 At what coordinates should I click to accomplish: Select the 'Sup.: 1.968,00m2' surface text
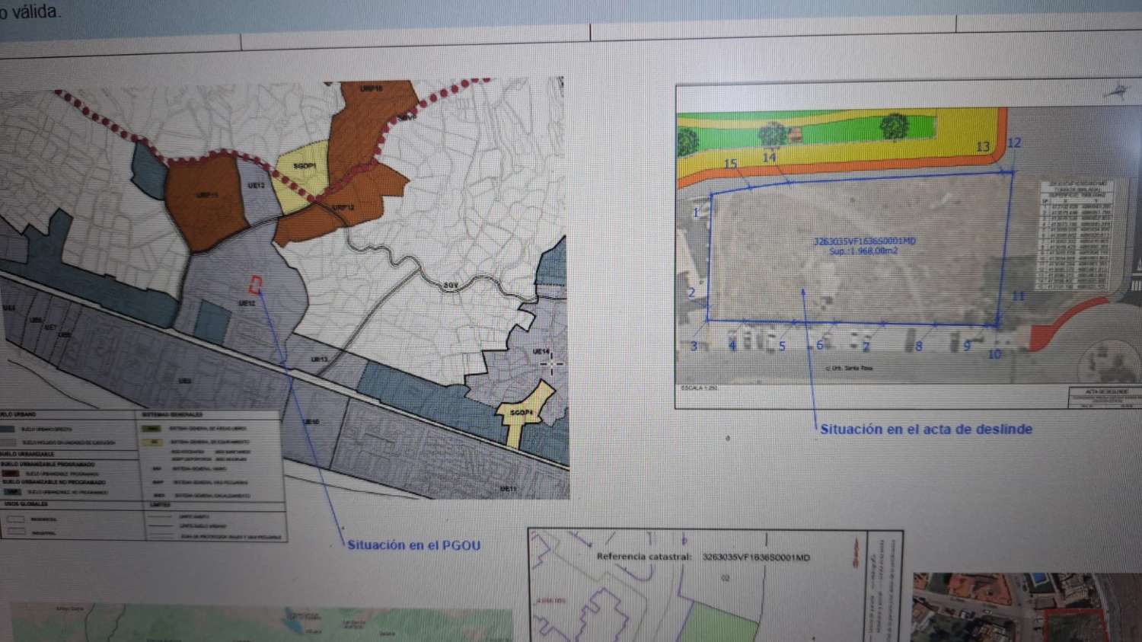(x=863, y=251)
